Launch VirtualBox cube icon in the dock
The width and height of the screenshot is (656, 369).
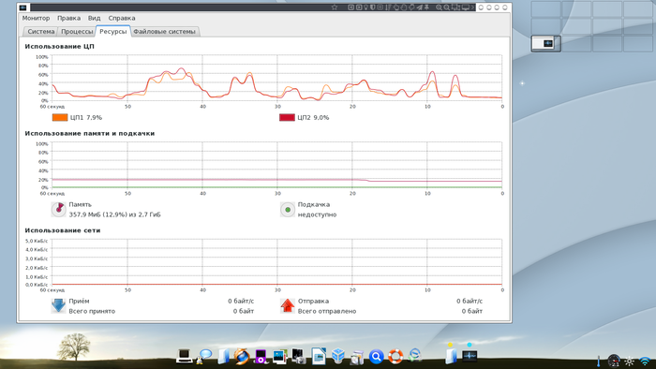tap(338, 356)
